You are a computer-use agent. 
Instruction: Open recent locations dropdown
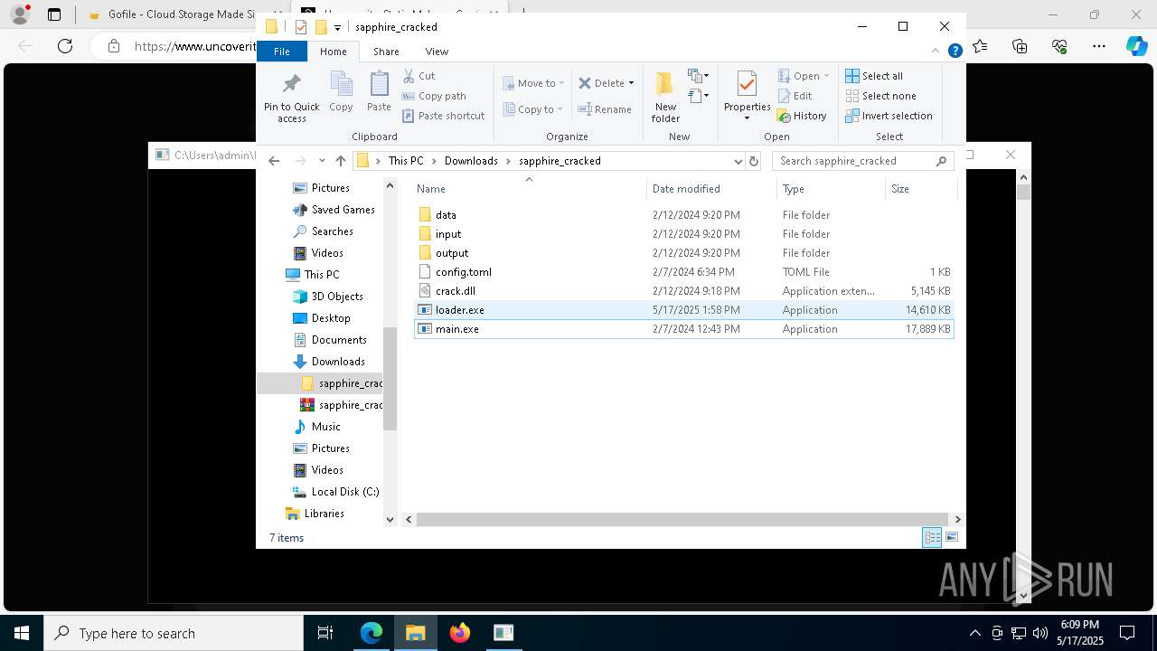(322, 161)
